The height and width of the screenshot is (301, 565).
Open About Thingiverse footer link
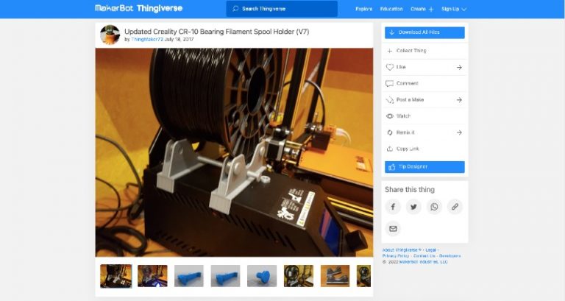[x=402, y=249]
